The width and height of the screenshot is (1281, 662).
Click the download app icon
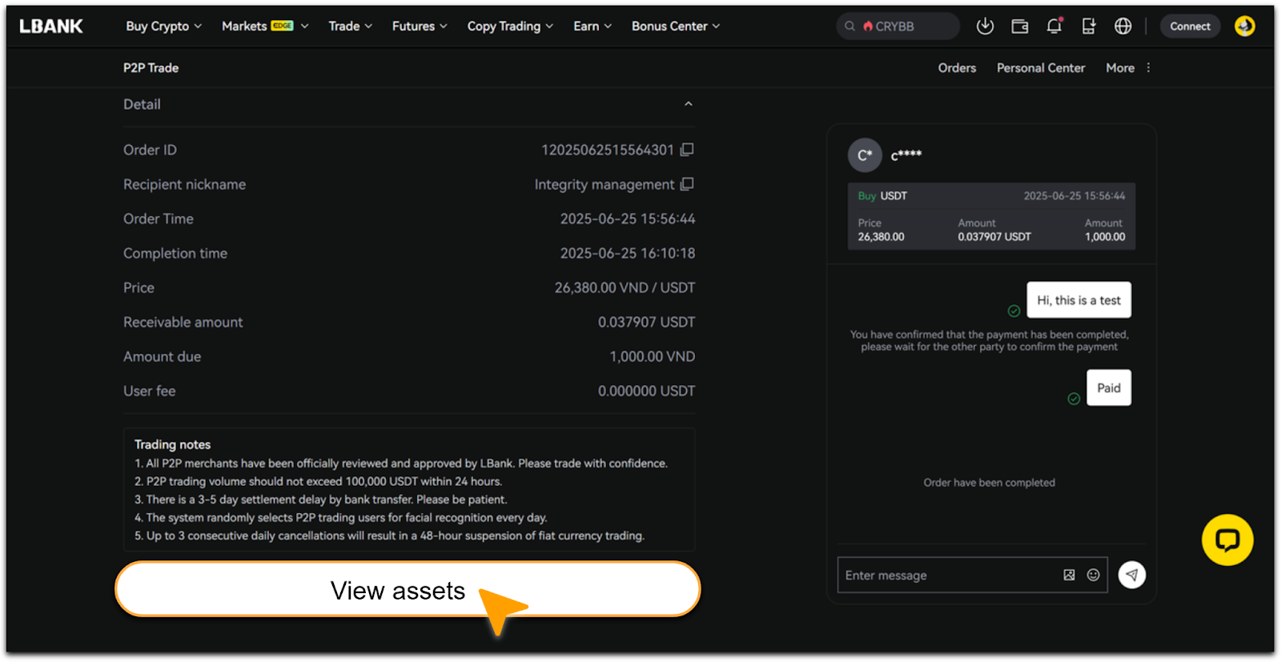[985, 26]
